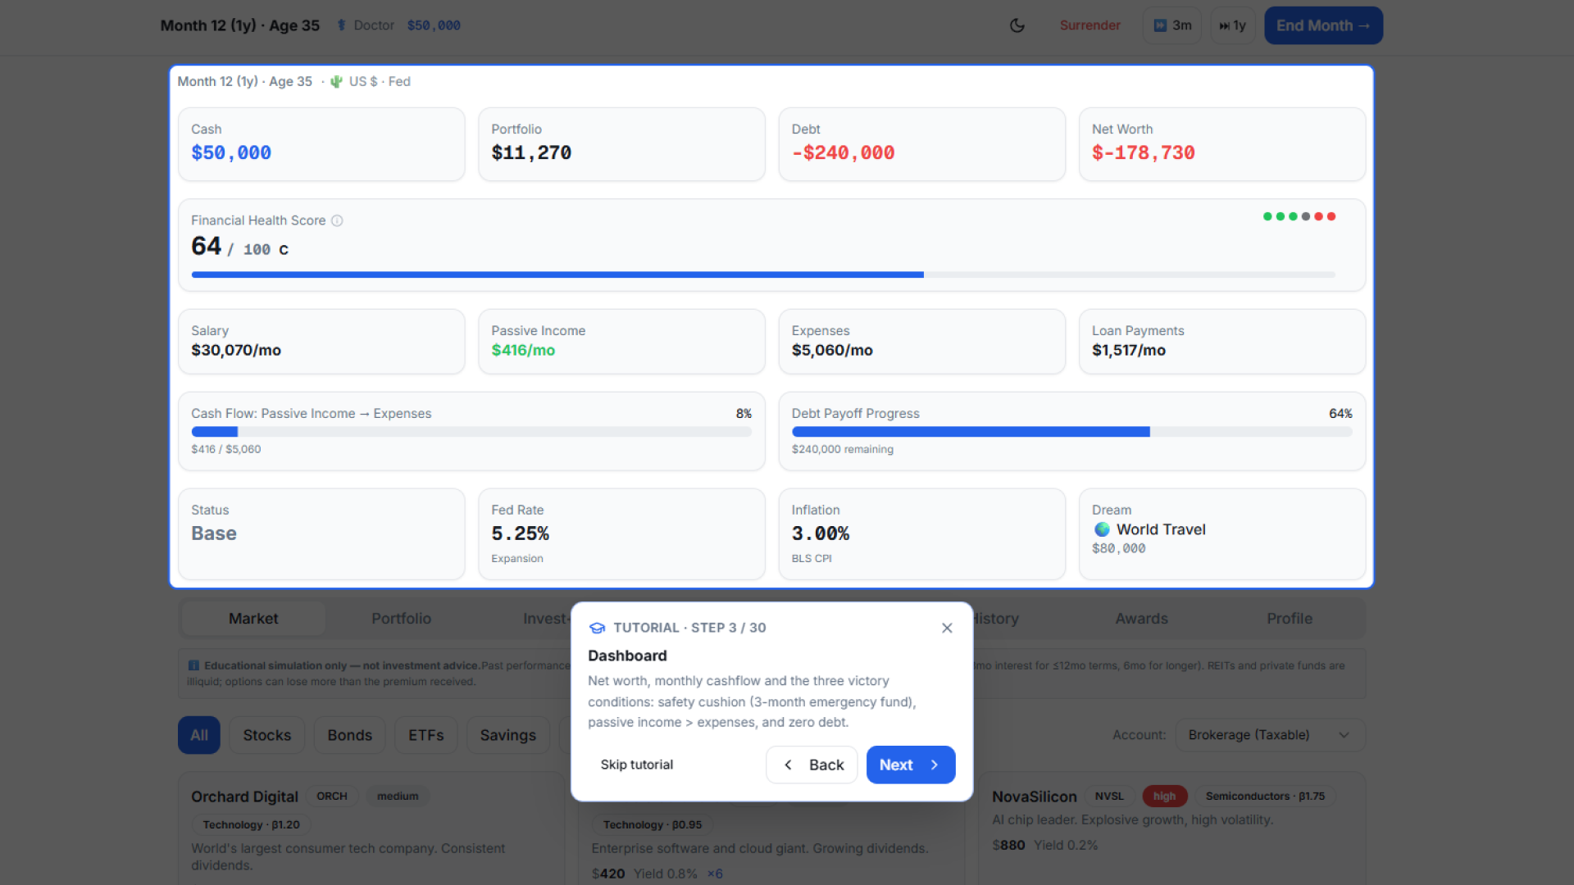Filter market by Stocks
Image resolution: width=1574 pixels, height=885 pixels.
click(266, 735)
